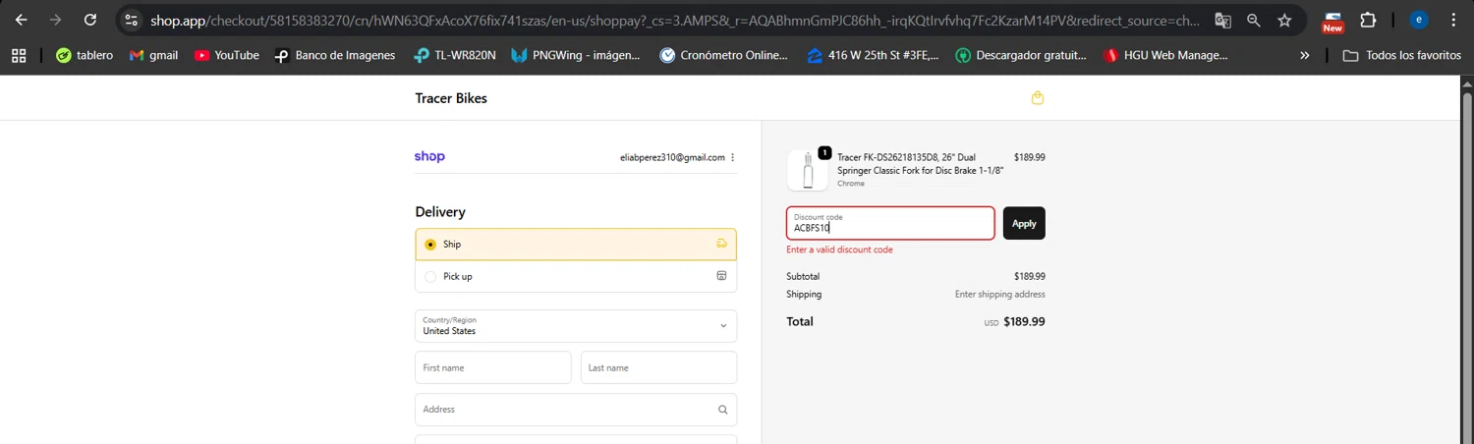The width and height of the screenshot is (1474, 444).
Task: Open the shopping bag cart icon
Action: pos(1038,98)
